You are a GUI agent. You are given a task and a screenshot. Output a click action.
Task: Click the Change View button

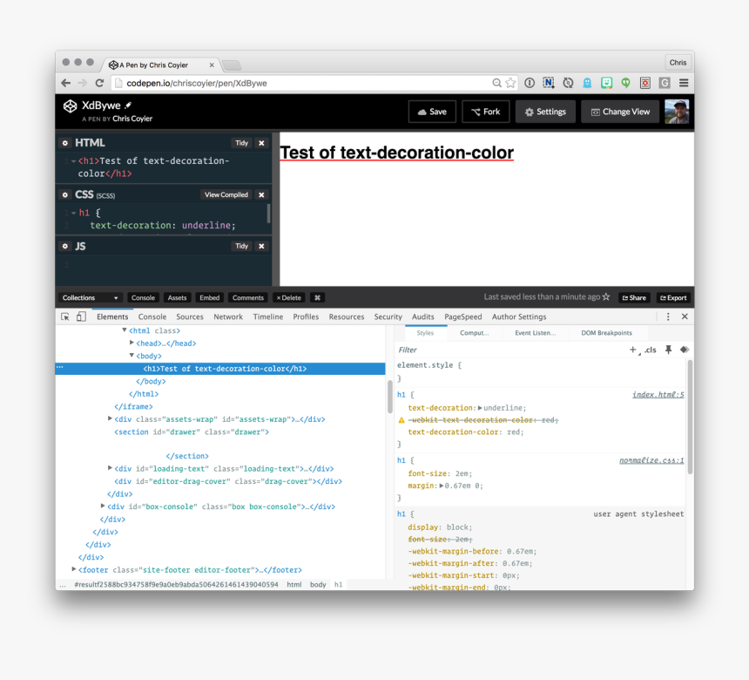[620, 112]
